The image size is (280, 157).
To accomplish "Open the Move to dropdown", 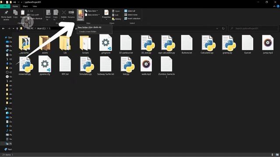I will (x=48, y=15).
